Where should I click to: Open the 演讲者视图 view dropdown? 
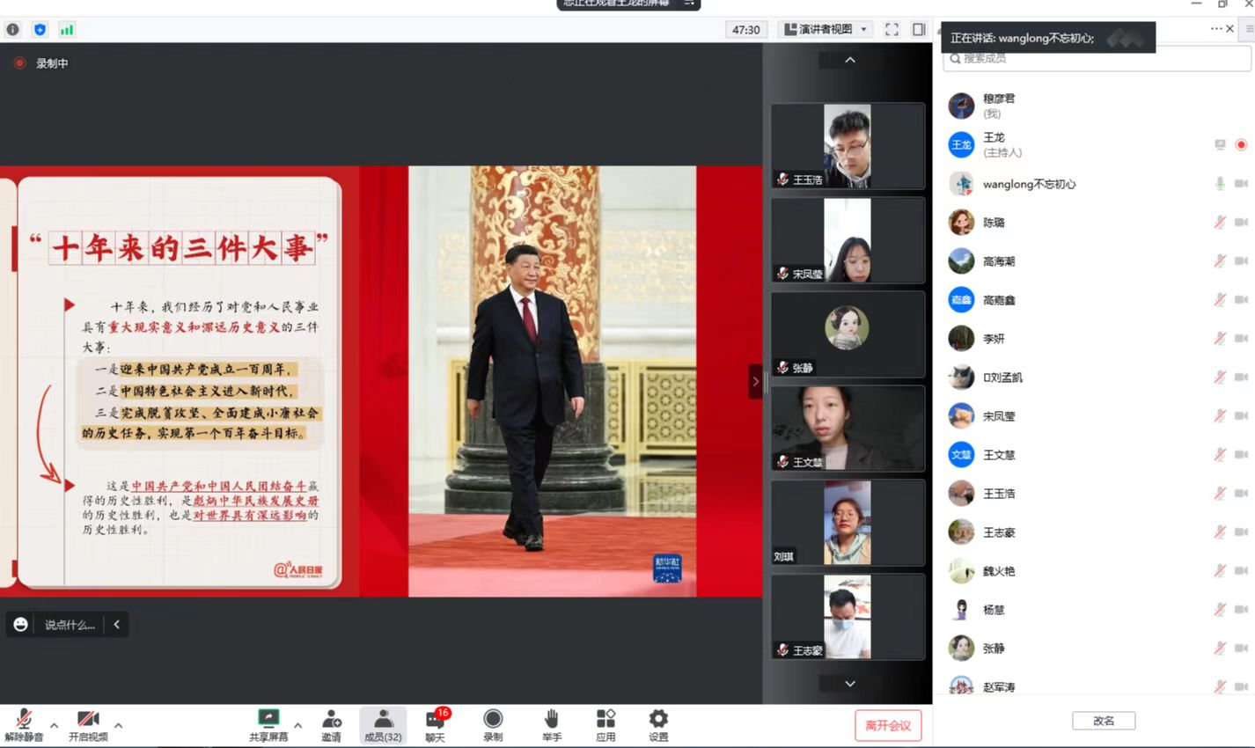pyautogui.click(x=826, y=30)
